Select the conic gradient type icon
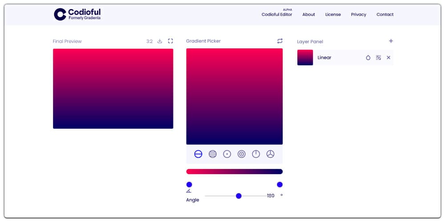Image resolution: width=445 pixels, height=222 pixels. pyautogui.click(x=256, y=154)
